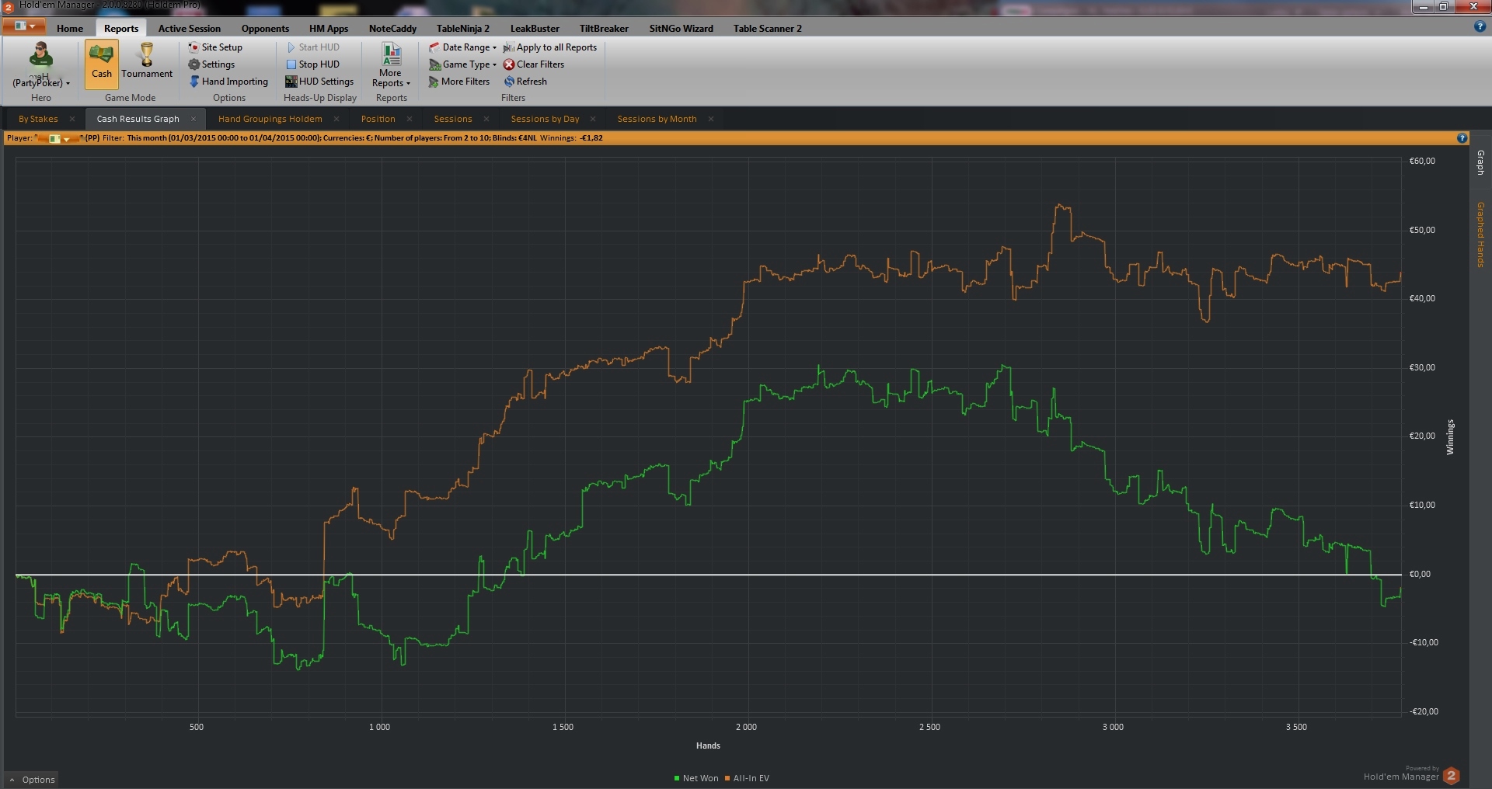Open the HM Apps tab
1492x789 pixels.
[x=329, y=29]
